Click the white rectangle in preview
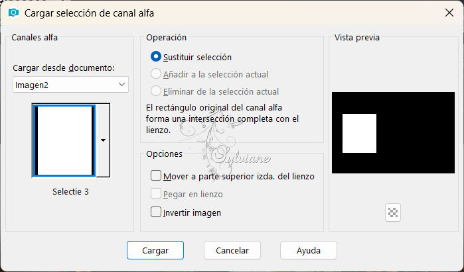This screenshot has height=272, width=464. (x=359, y=133)
